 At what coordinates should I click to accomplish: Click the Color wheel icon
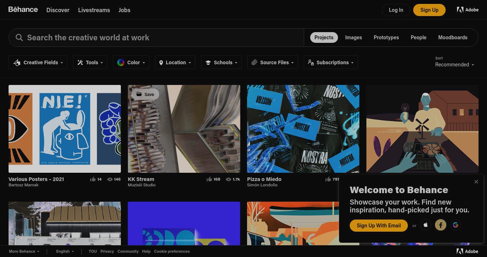coord(121,62)
